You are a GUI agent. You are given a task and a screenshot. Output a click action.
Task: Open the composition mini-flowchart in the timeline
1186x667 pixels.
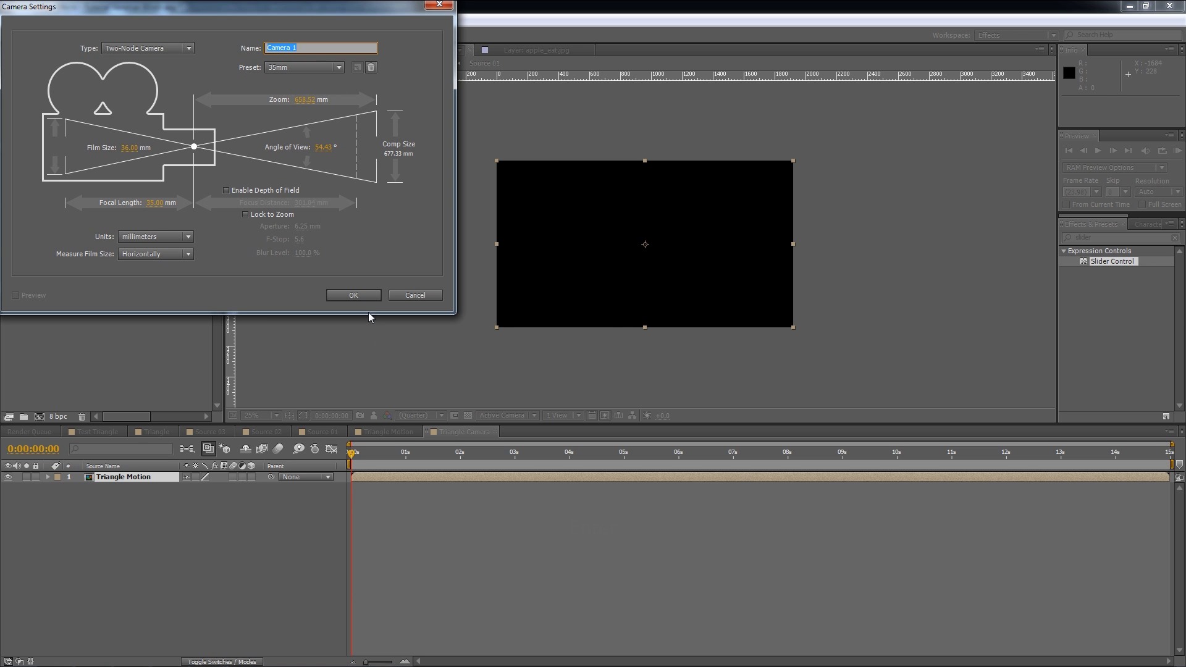(x=187, y=449)
